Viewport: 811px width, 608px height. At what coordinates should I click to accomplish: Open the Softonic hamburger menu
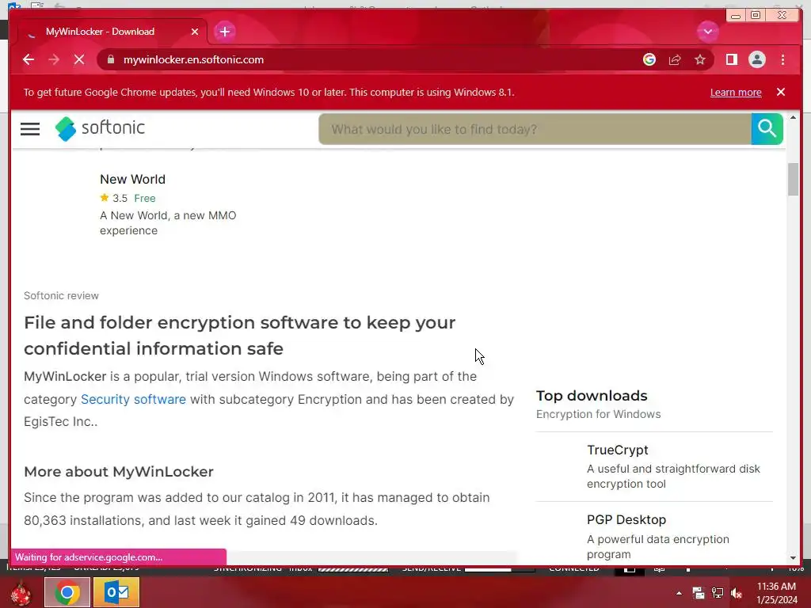pos(30,129)
